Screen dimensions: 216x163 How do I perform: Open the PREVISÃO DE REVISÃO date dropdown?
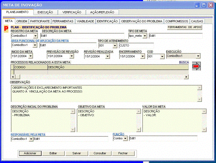(x=72, y=56)
